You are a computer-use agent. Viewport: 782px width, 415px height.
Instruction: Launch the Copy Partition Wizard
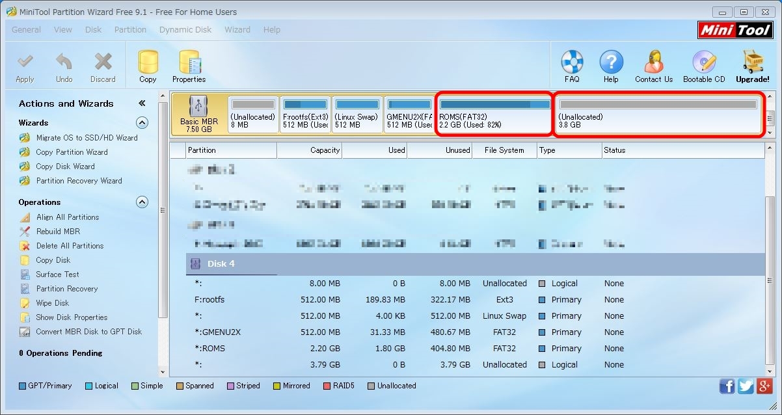[72, 152]
